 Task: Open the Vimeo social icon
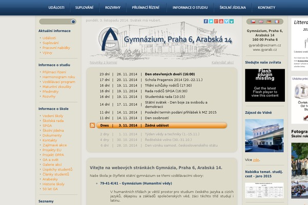point(226,21)
